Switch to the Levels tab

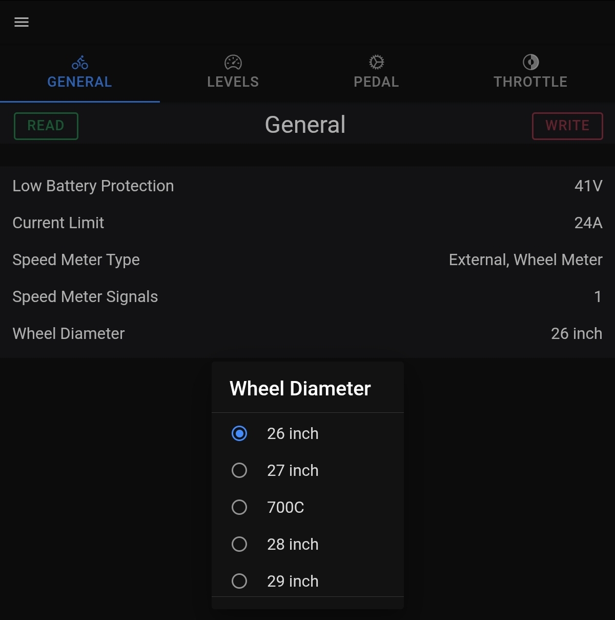tap(233, 82)
